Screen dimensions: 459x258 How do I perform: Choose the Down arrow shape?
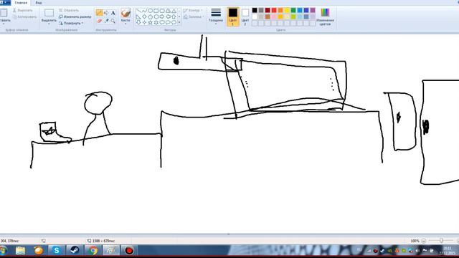coord(138,22)
